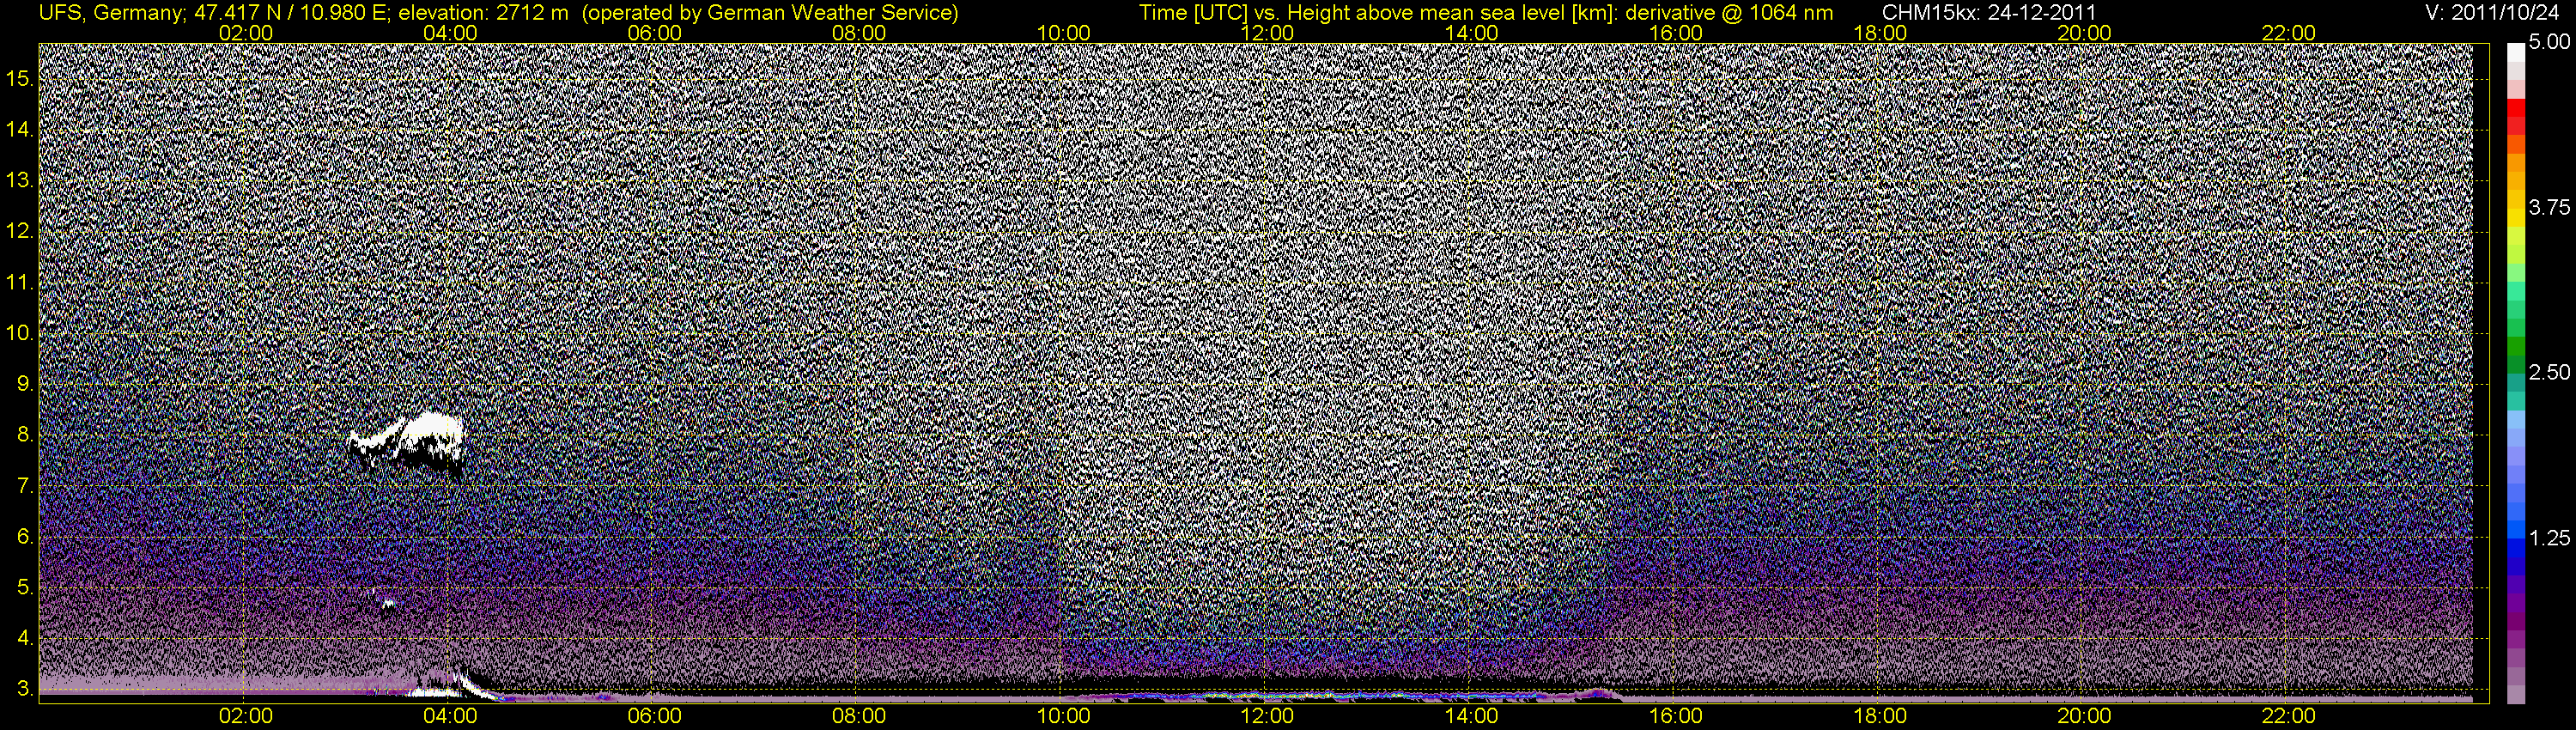Click '14:00' on the lower time axis
2576x730 pixels.
1471,715
